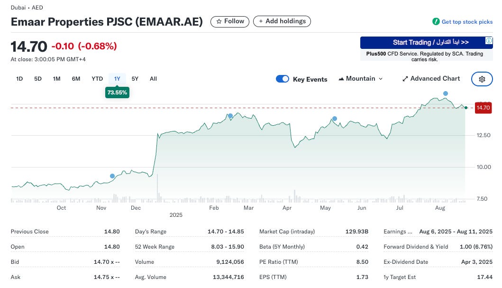
Task: Click the Bid value 14.70 x --
Action: pyautogui.click(x=107, y=262)
